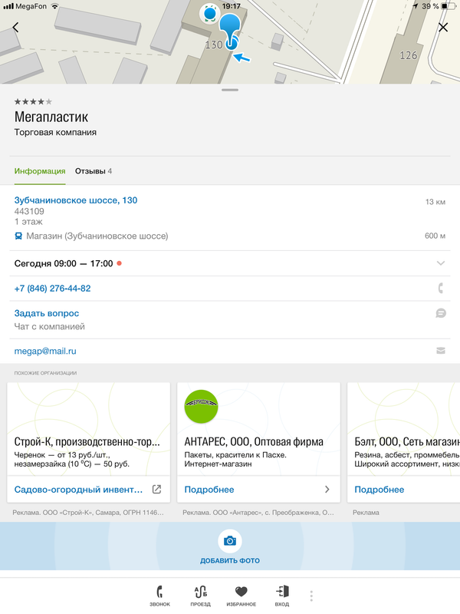460x614 pixels.
Task: Tap the chat bubble icon
Action: [x=441, y=313]
